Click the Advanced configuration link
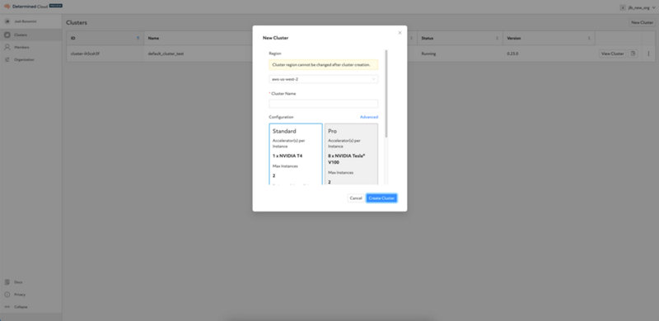The image size is (659, 321). 369,117
